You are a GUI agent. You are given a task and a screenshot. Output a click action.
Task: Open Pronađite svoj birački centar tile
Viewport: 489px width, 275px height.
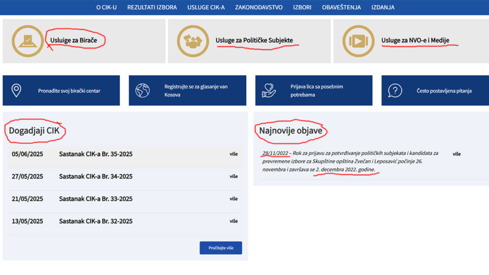coord(61,90)
